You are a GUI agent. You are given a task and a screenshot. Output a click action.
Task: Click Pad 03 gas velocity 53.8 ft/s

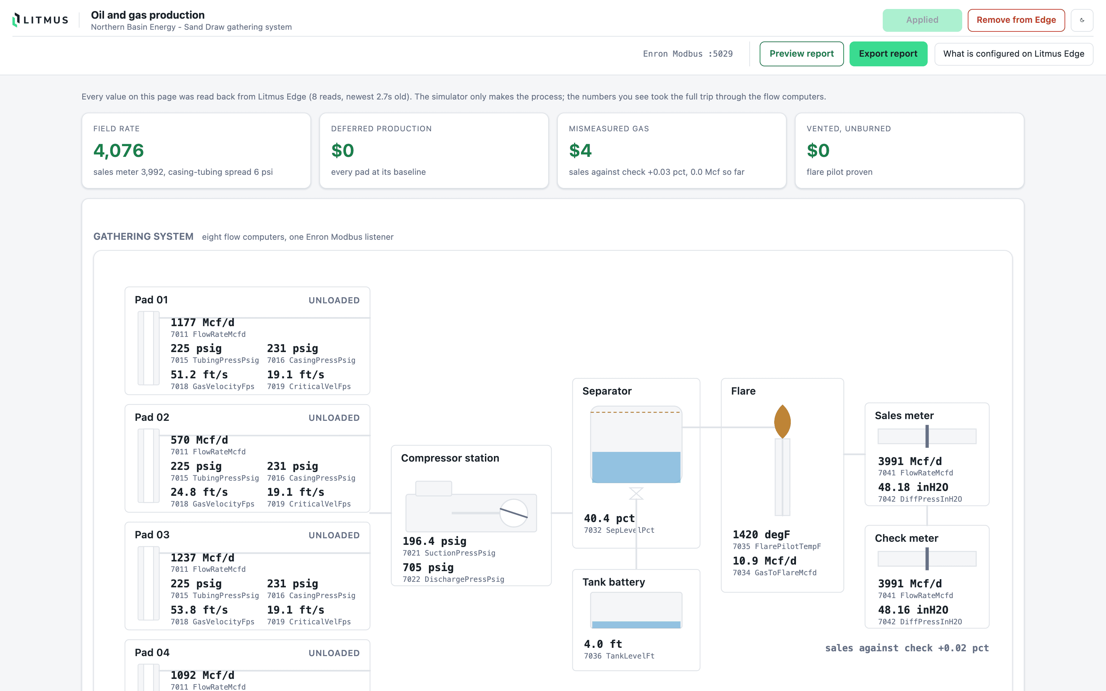tap(199, 610)
